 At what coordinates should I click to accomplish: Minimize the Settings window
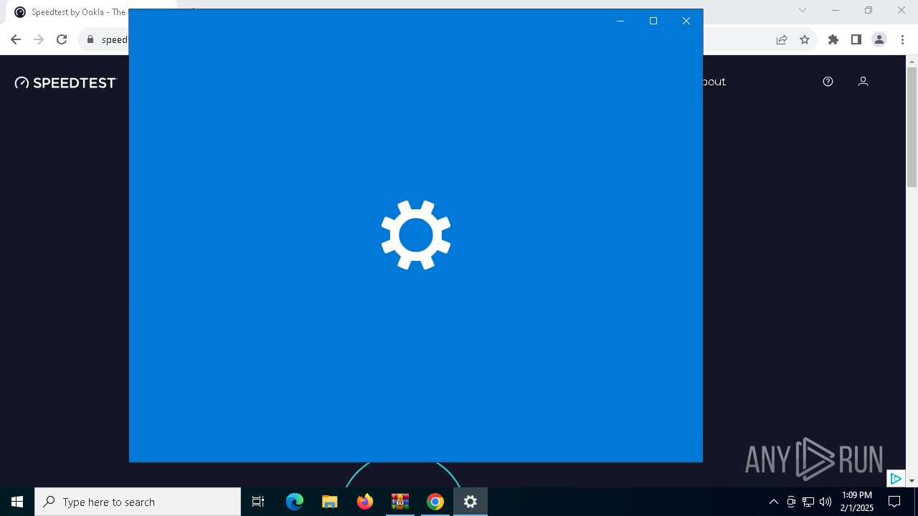(x=620, y=21)
